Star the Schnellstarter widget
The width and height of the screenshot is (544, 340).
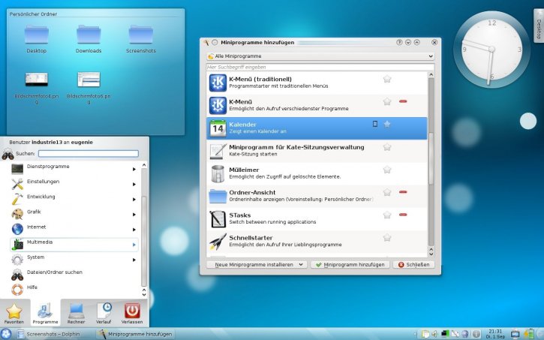pos(387,238)
